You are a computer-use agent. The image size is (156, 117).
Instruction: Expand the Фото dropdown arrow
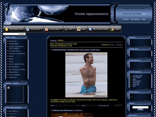tap(74, 29)
